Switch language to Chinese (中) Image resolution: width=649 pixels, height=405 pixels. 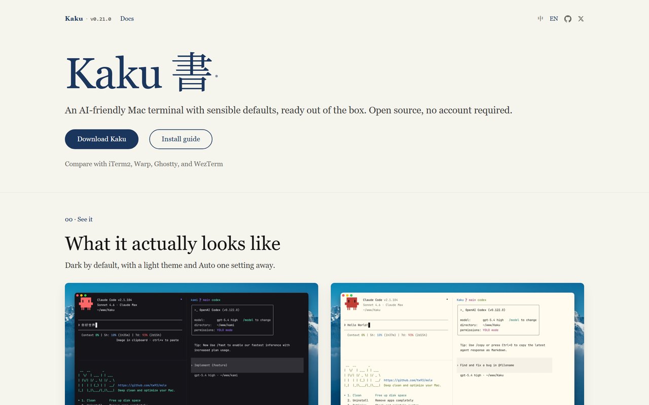(x=540, y=19)
